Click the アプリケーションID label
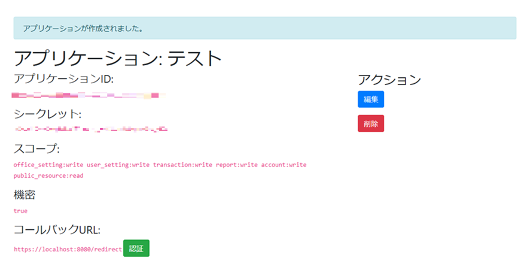This screenshot has height=264, width=530. point(63,79)
